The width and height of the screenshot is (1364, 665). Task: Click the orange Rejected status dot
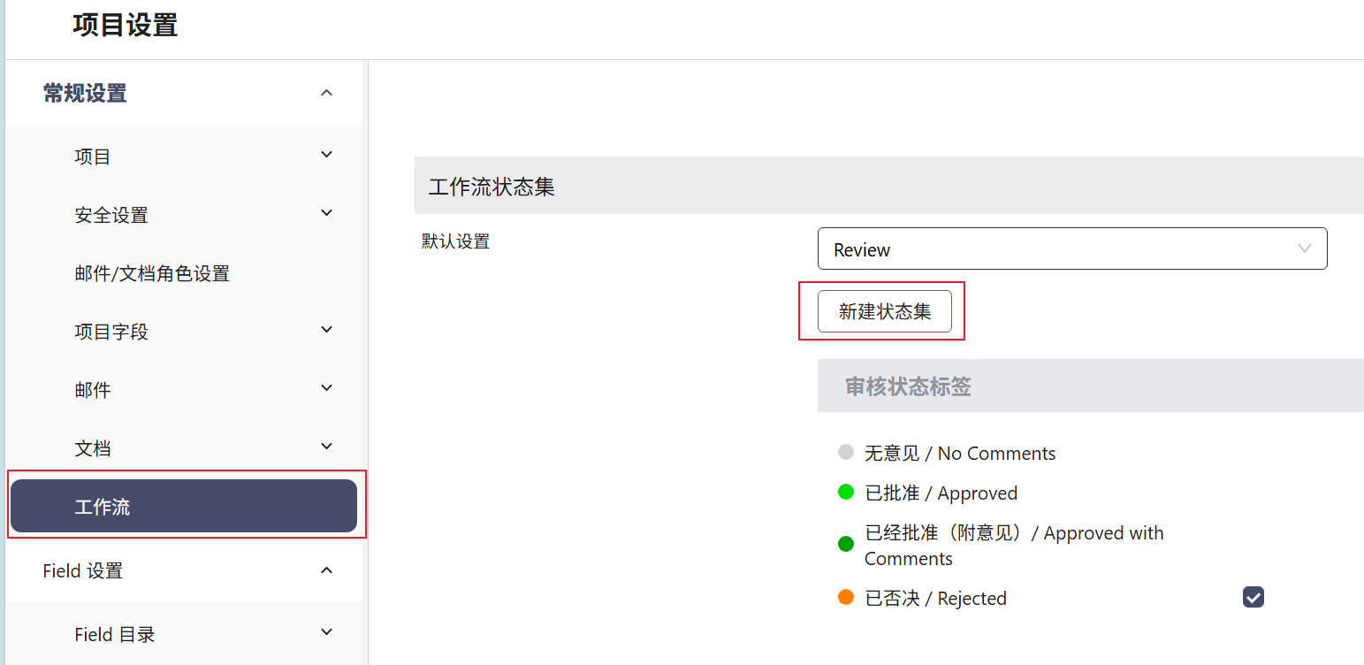(846, 598)
